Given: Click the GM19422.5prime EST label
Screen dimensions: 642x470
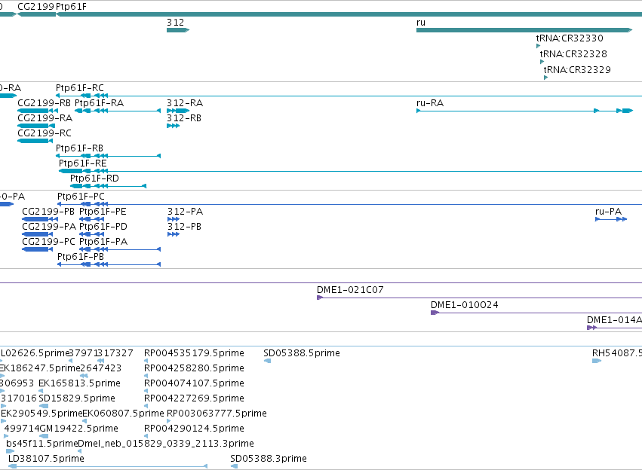Looking at the screenshot, I should pyautogui.click(x=79, y=429).
